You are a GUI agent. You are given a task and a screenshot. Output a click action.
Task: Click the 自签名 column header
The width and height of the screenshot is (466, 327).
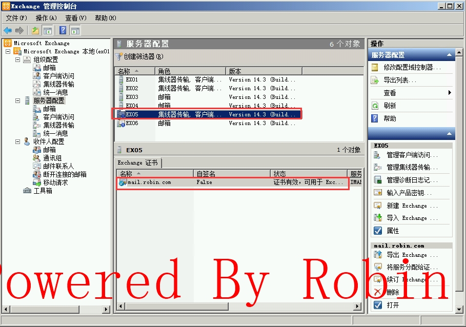(232, 173)
